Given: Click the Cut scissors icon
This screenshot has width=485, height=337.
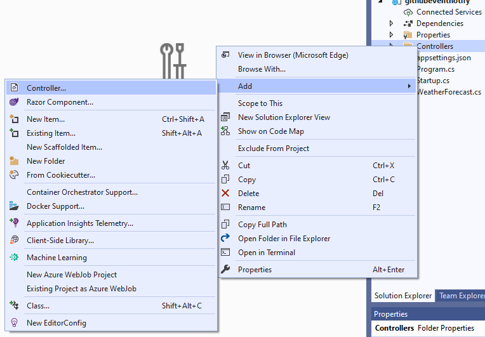Looking at the screenshot, I should (225, 165).
